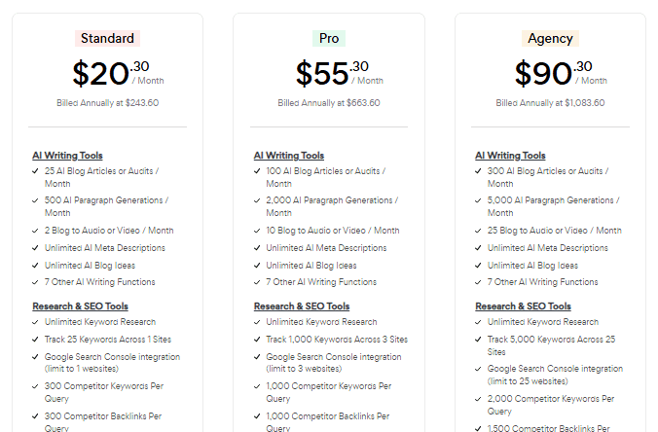The width and height of the screenshot is (658, 432).
Task: Click the Agency plan name badge
Action: click(550, 38)
